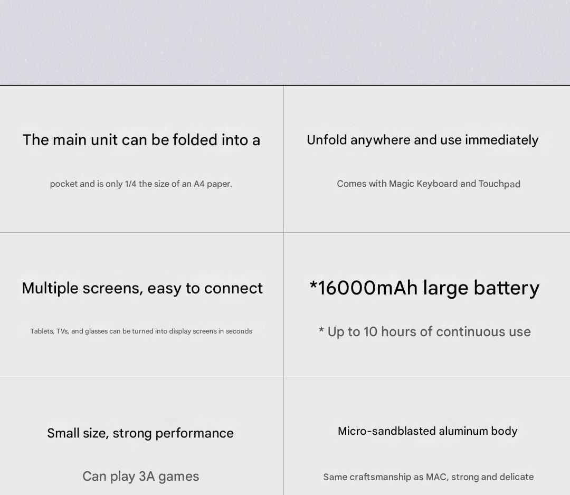Click the tablets, TVs, and glasses description
Screen dimensions: 570x495
(141, 331)
